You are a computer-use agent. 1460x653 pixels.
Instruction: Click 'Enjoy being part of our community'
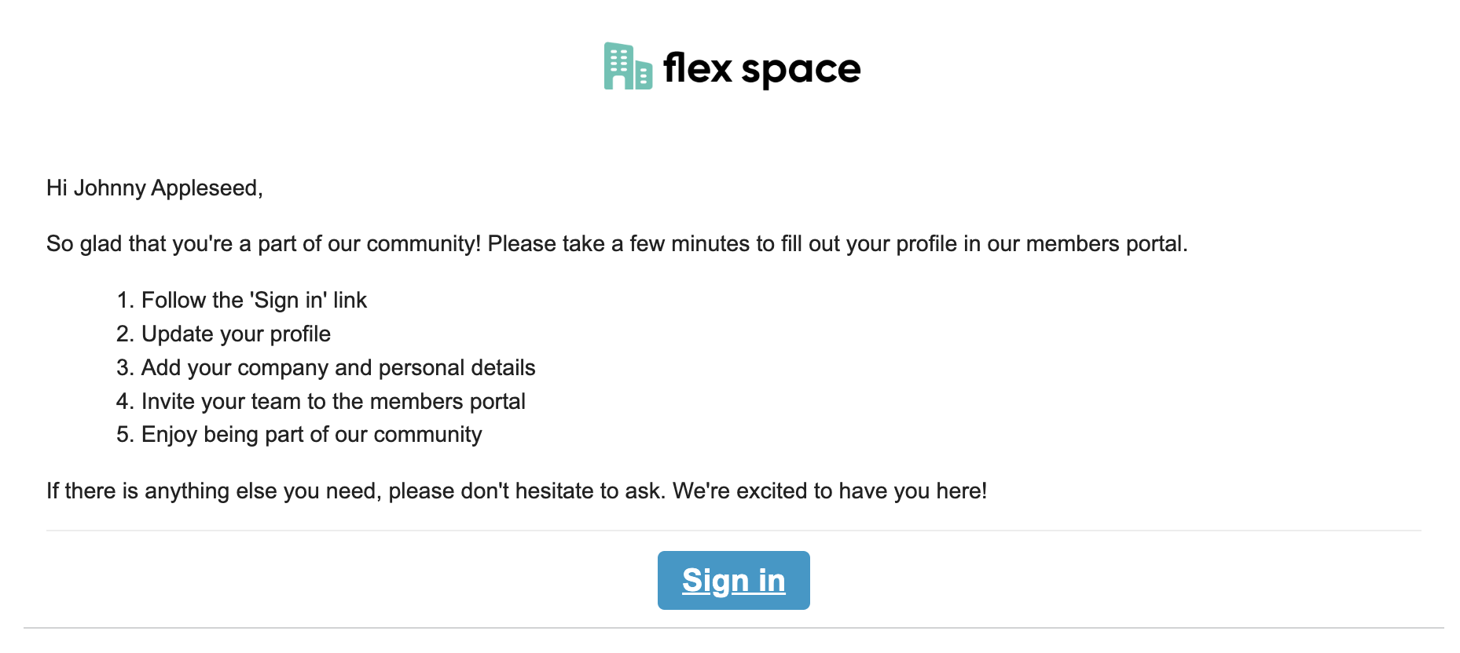click(x=312, y=435)
